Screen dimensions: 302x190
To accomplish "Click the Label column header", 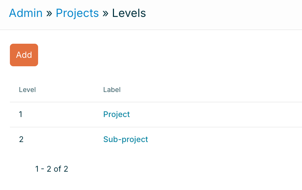I will click(x=112, y=90).
